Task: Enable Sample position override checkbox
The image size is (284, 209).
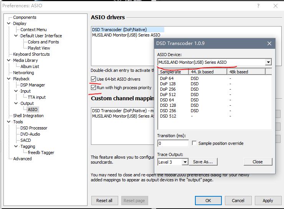Action: pos(195,143)
